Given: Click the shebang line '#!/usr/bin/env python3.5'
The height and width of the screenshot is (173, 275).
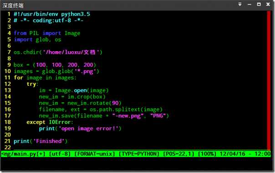Looking at the screenshot, I should click(x=52, y=14).
